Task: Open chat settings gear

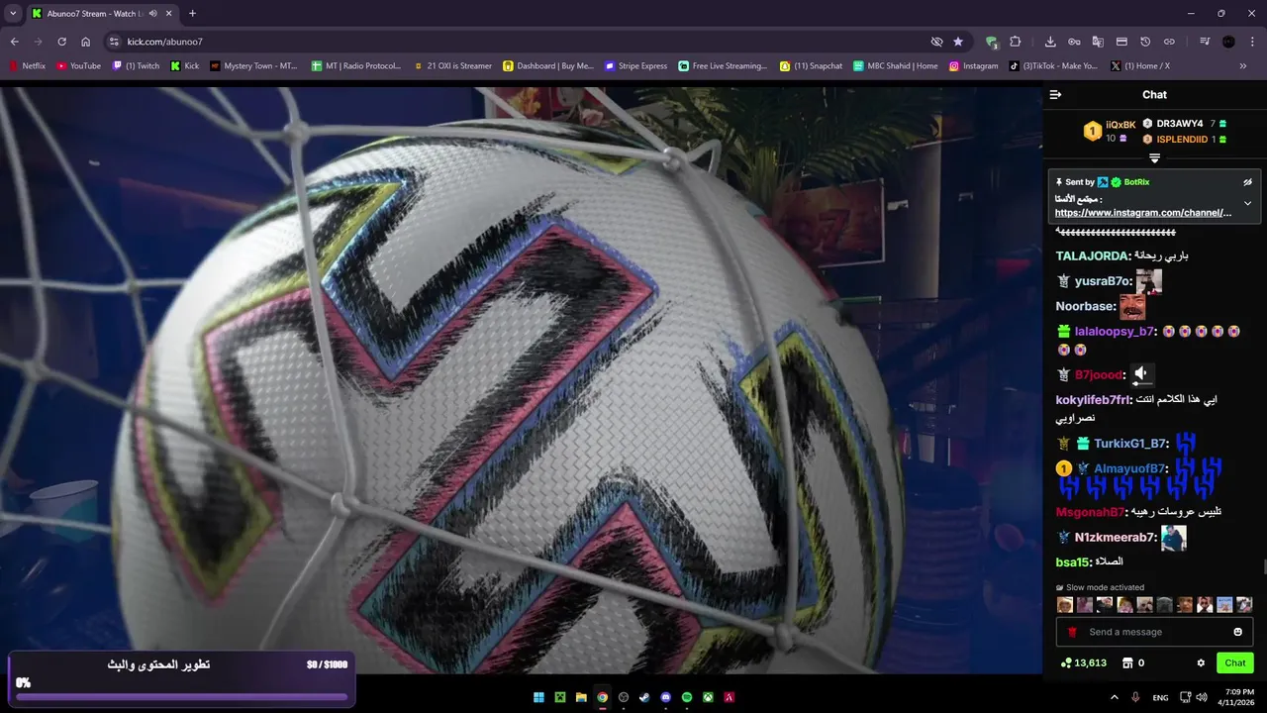Action: [x=1201, y=662]
